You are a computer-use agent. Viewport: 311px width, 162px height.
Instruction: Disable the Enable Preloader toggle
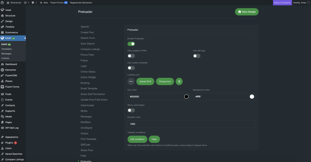(131, 44)
